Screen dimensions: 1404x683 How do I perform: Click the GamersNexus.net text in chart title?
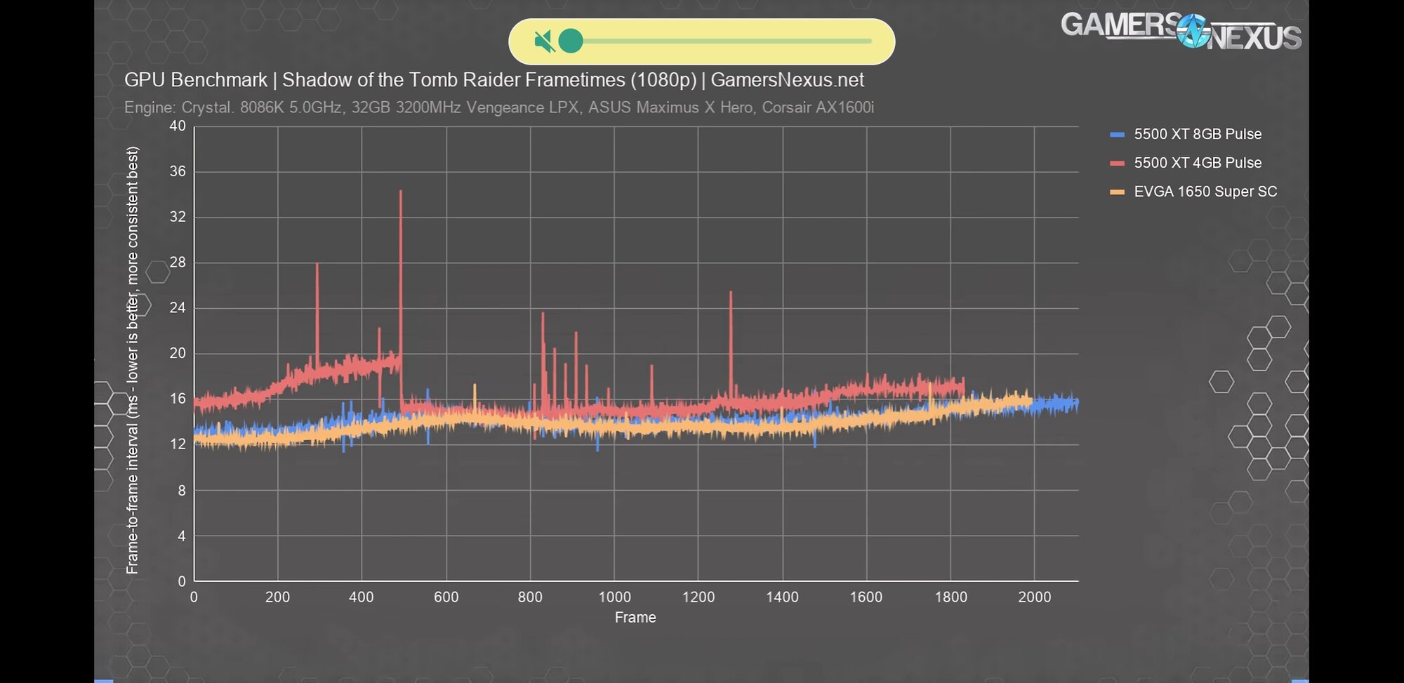tap(787, 80)
